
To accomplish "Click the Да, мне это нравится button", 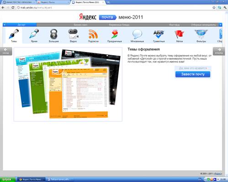I will [x=193, y=68].
